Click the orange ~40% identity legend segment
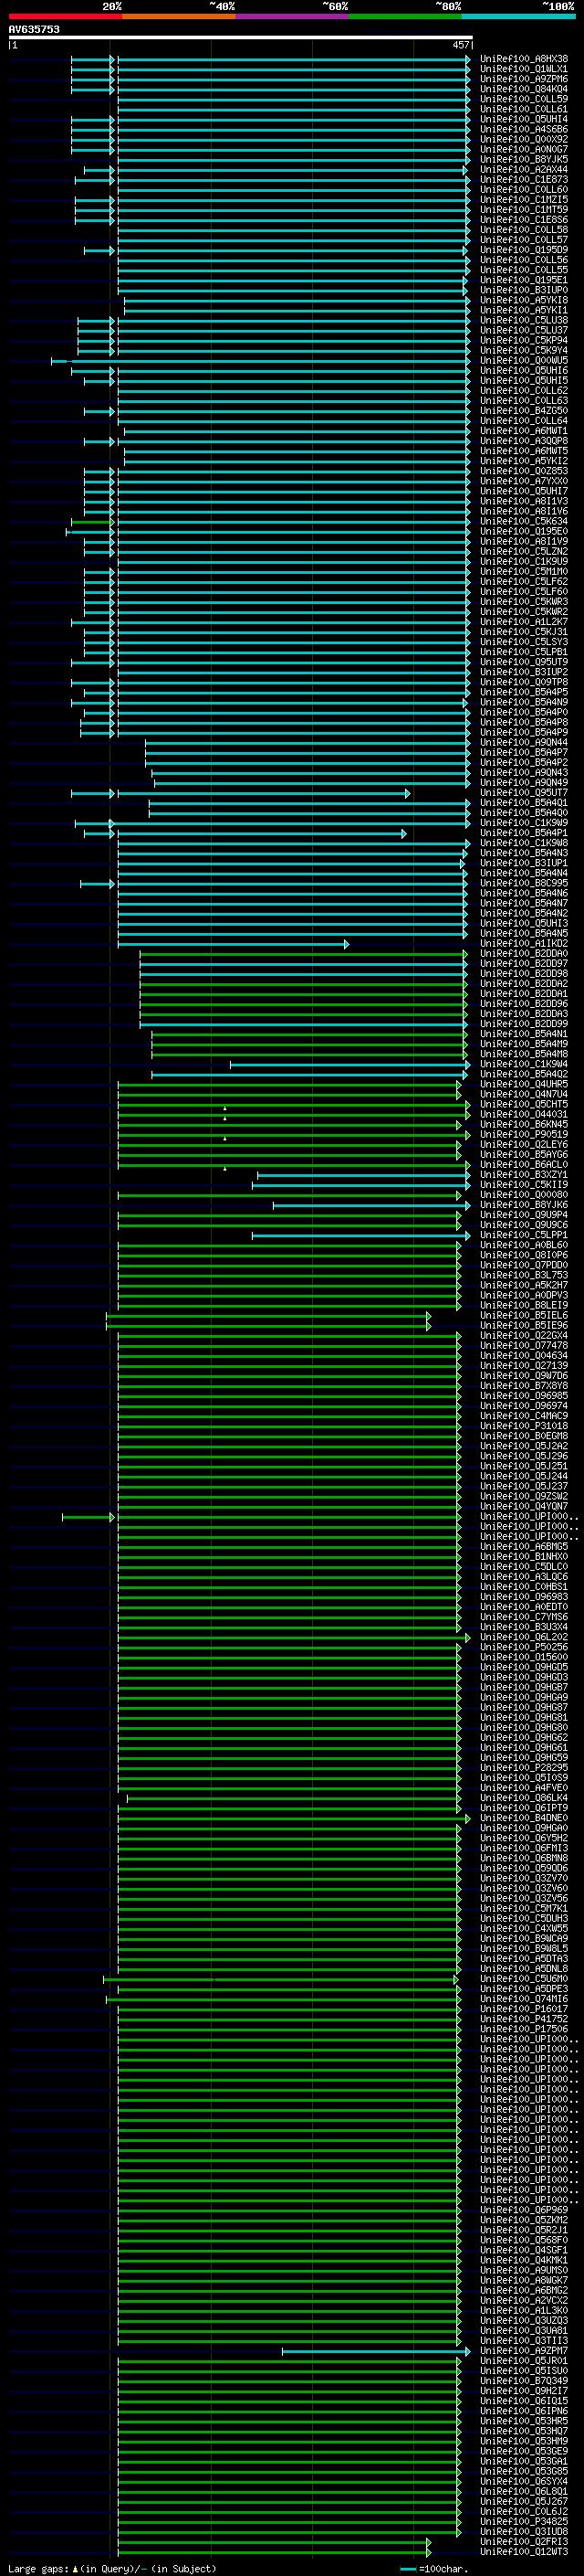Screen dimensions: 584x2576 (179, 16)
